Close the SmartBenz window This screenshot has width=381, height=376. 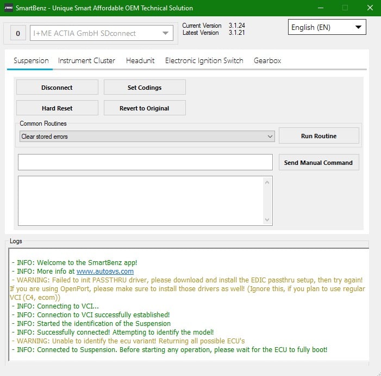(370, 8)
